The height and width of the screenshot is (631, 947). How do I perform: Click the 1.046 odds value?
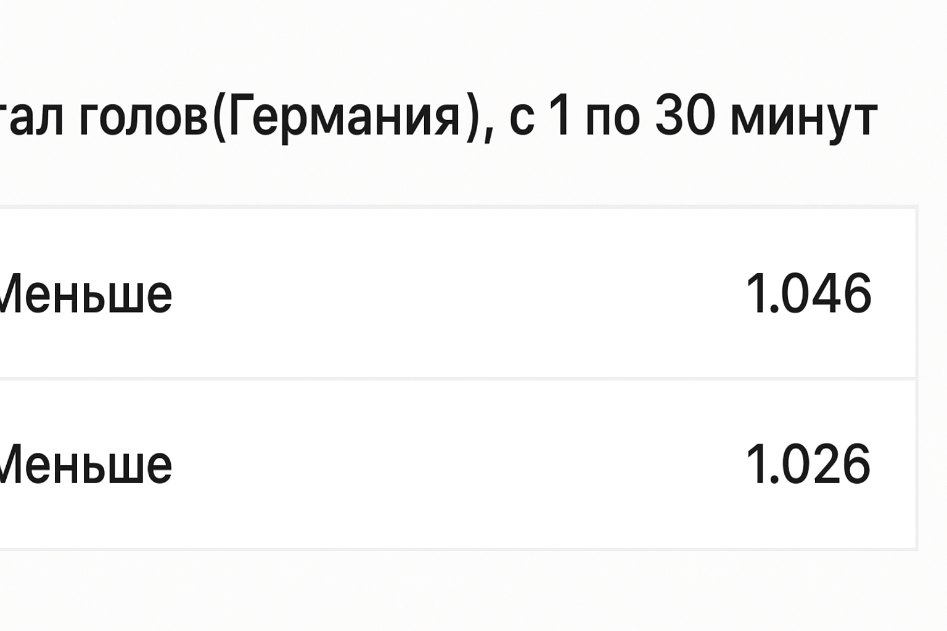[x=808, y=295]
